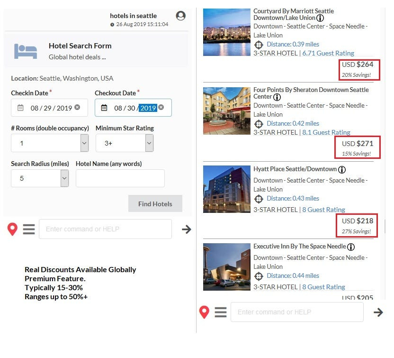Click Four Points By Sheraton title
The width and height of the screenshot is (394, 358).
311,93
